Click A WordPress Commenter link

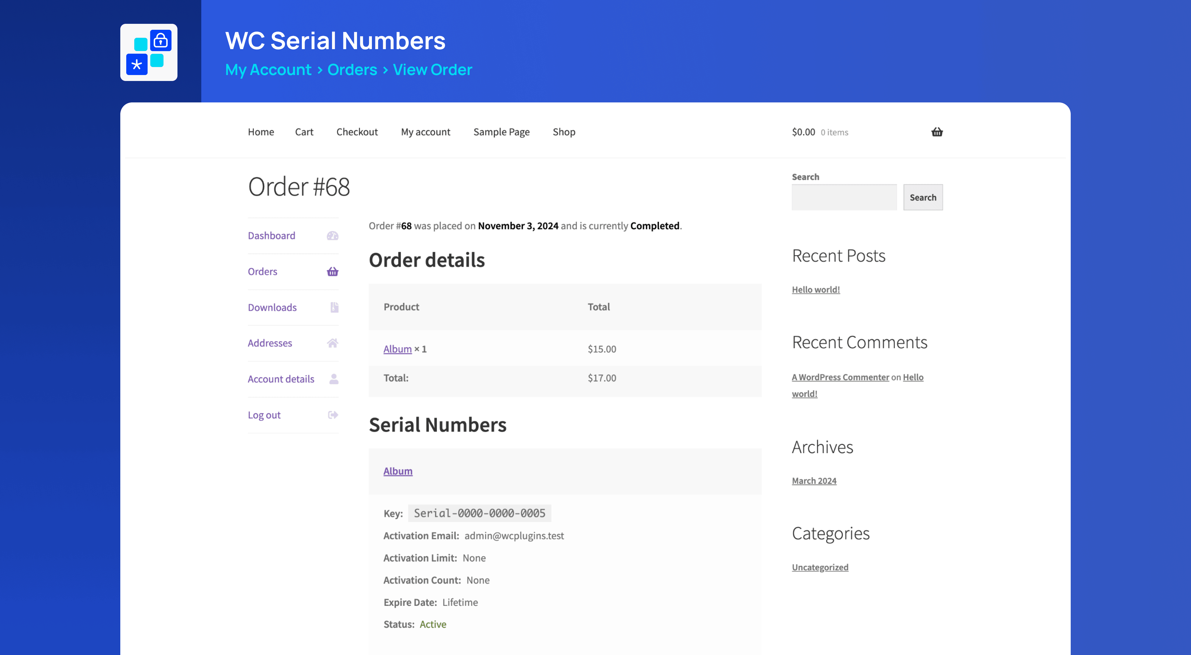click(840, 377)
